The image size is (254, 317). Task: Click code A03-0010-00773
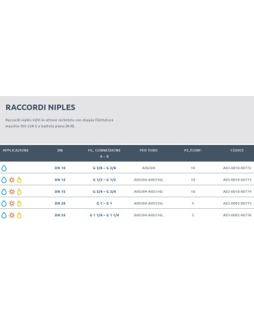tap(237, 180)
